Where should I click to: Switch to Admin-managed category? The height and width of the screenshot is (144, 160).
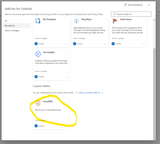tap(12, 31)
